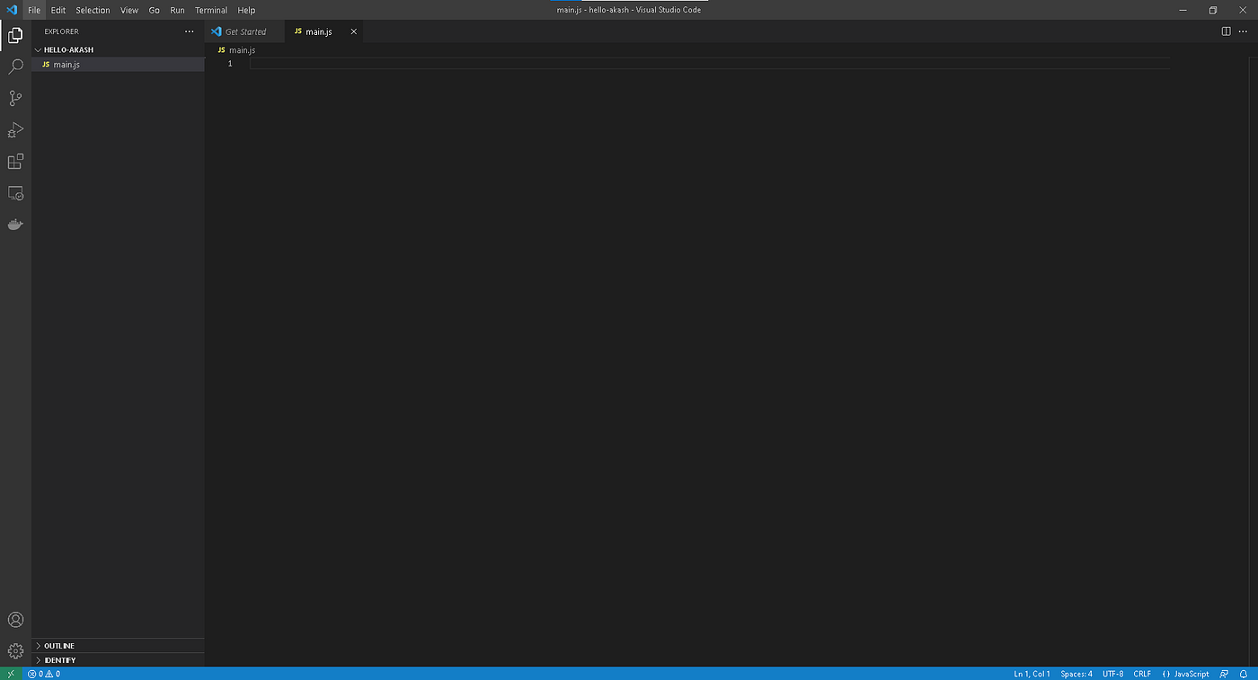Switch to the Get Started tab

tap(245, 31)
